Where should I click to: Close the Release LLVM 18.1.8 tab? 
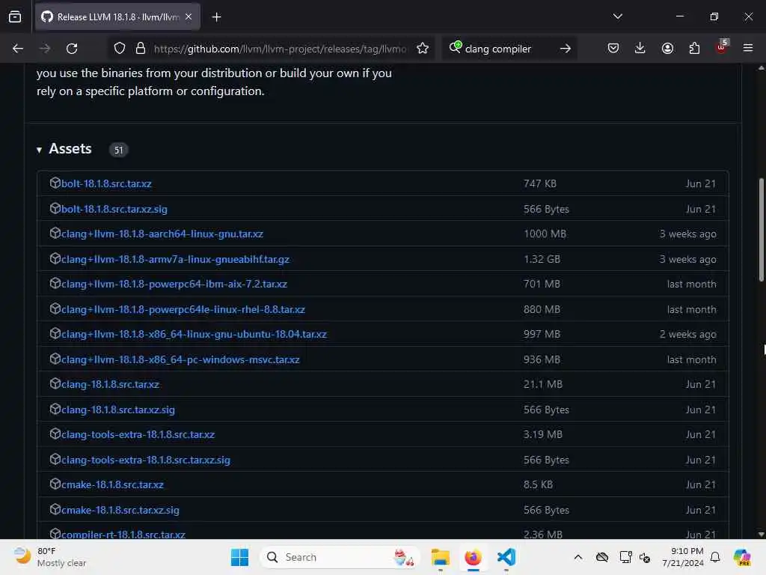(189, 17)
